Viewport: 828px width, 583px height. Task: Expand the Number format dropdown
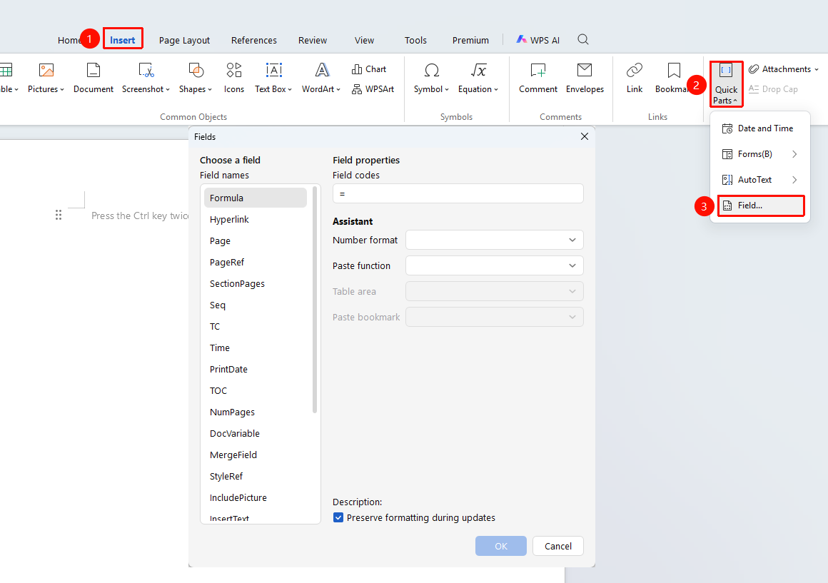(494, 240)
